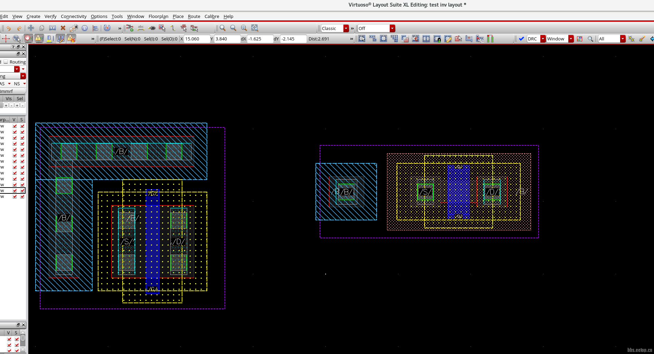Screen dimensions: 654x354
Task: Click the Undo arrow icon
Action: point(9,28)
